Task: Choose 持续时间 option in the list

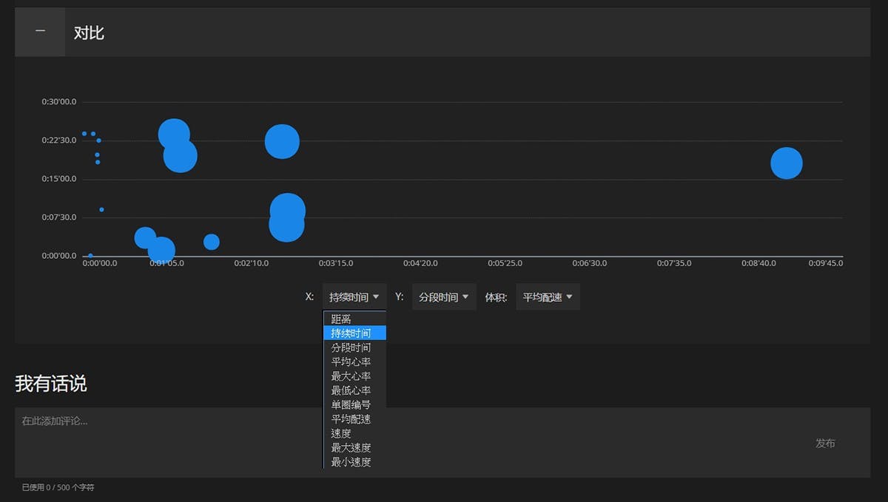Action: 351,333
